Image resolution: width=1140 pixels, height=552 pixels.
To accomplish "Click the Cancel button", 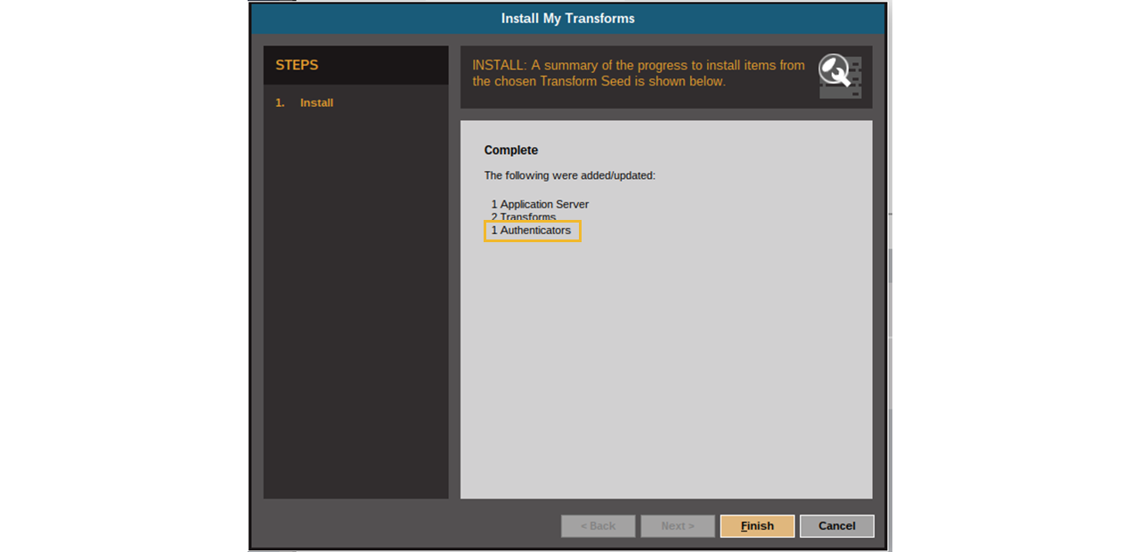I will click(x=836, y=526).
